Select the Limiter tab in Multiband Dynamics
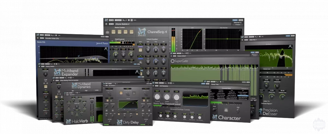Image resolution: width=328 pixels, height=134 pixels. tap(97, 90)
